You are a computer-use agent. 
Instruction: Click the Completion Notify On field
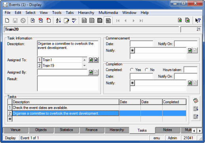pos(186,76)
